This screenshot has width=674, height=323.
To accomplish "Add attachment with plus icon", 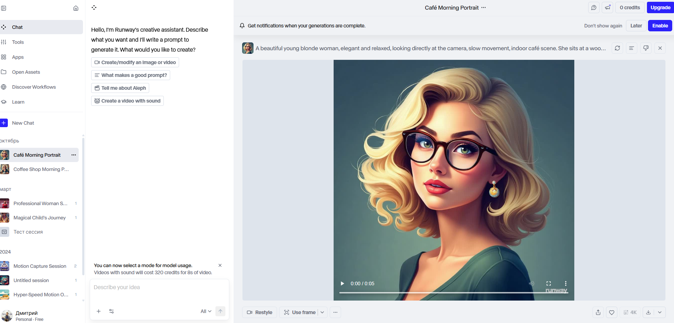I will tap(99, 311).
